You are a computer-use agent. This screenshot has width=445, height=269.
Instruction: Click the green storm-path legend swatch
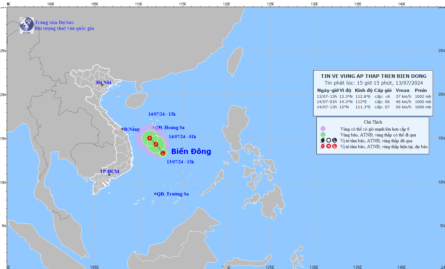(323, 135)
